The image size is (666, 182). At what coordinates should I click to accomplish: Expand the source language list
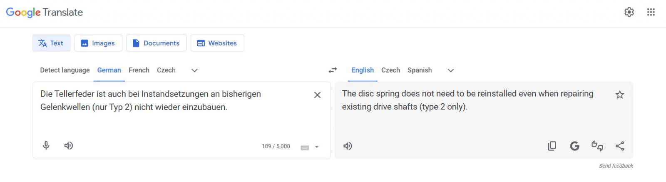point(194,70)
